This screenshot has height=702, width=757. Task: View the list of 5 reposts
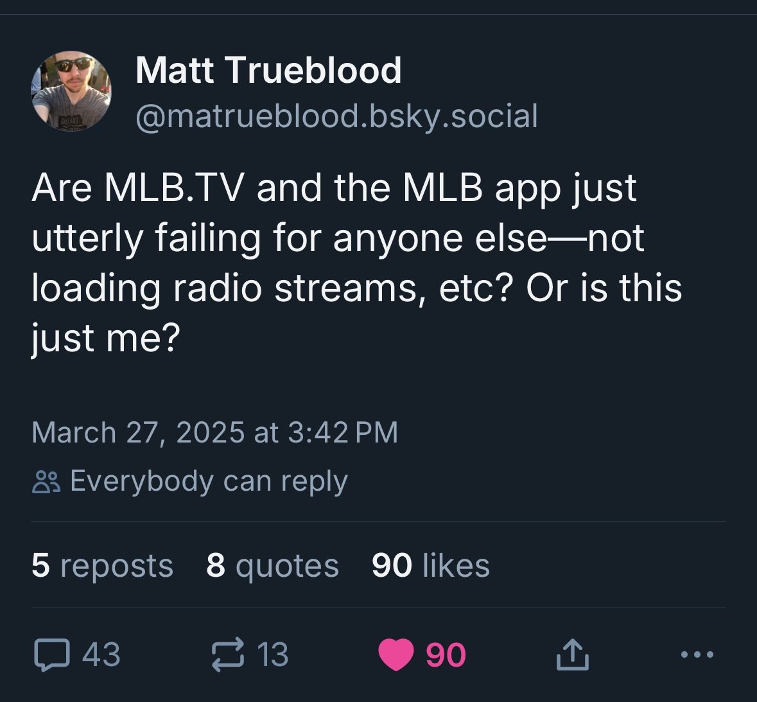(x=102, y=566)
